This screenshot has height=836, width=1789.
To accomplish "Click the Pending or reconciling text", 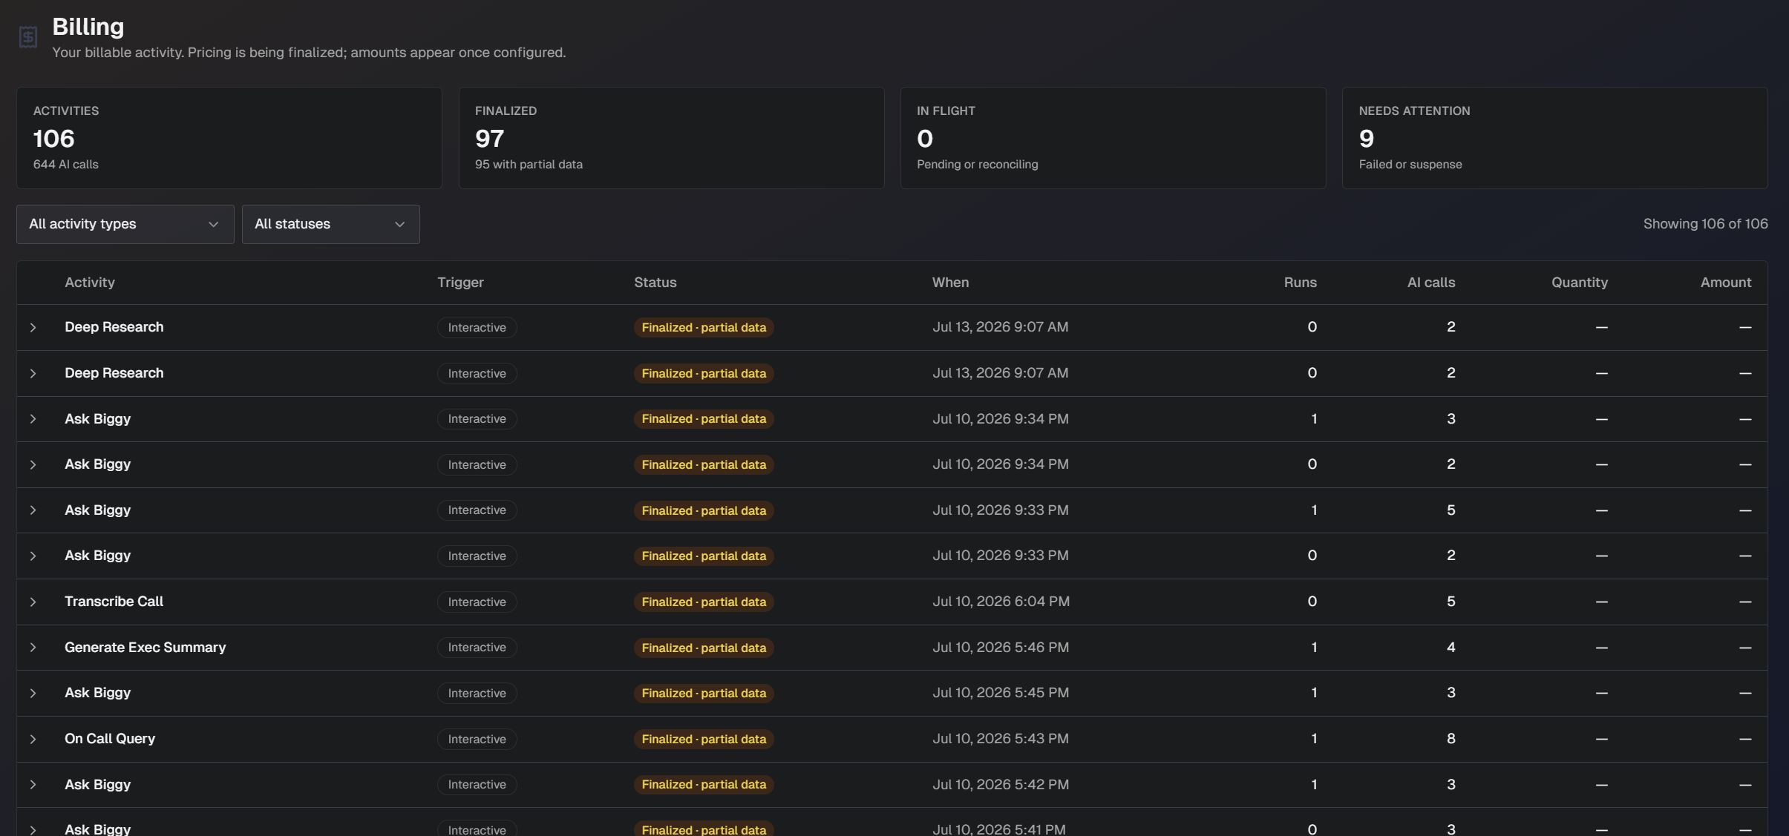I will [977, 165].
